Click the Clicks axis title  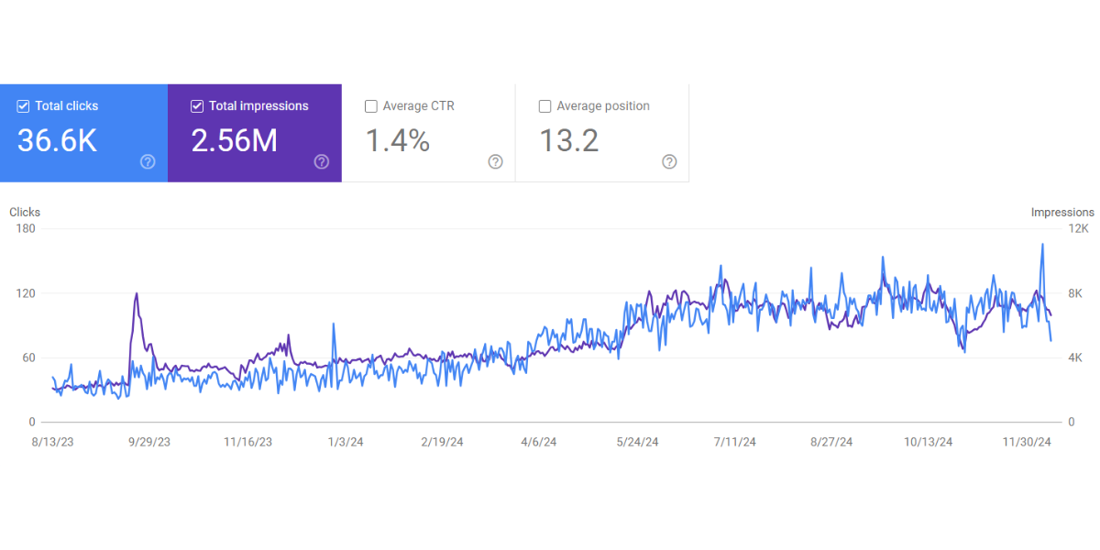(x=25, y=213)
